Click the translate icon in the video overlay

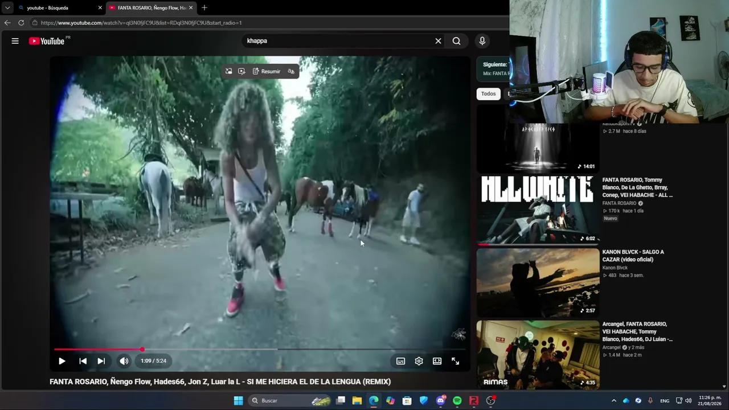(x=291, y=72)
